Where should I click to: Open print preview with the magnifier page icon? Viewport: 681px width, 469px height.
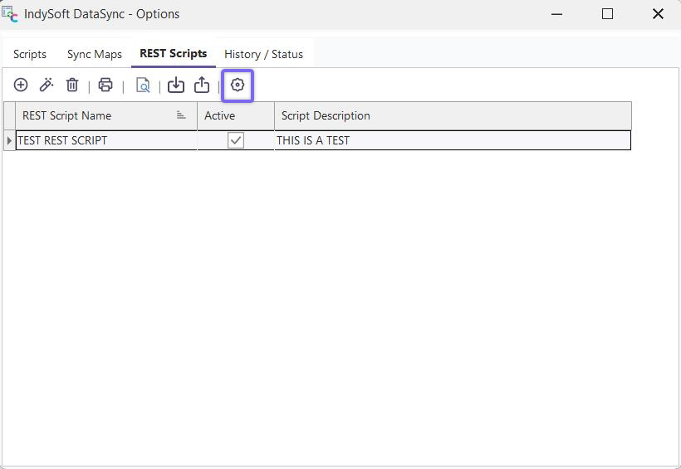(x=143, y=85)
